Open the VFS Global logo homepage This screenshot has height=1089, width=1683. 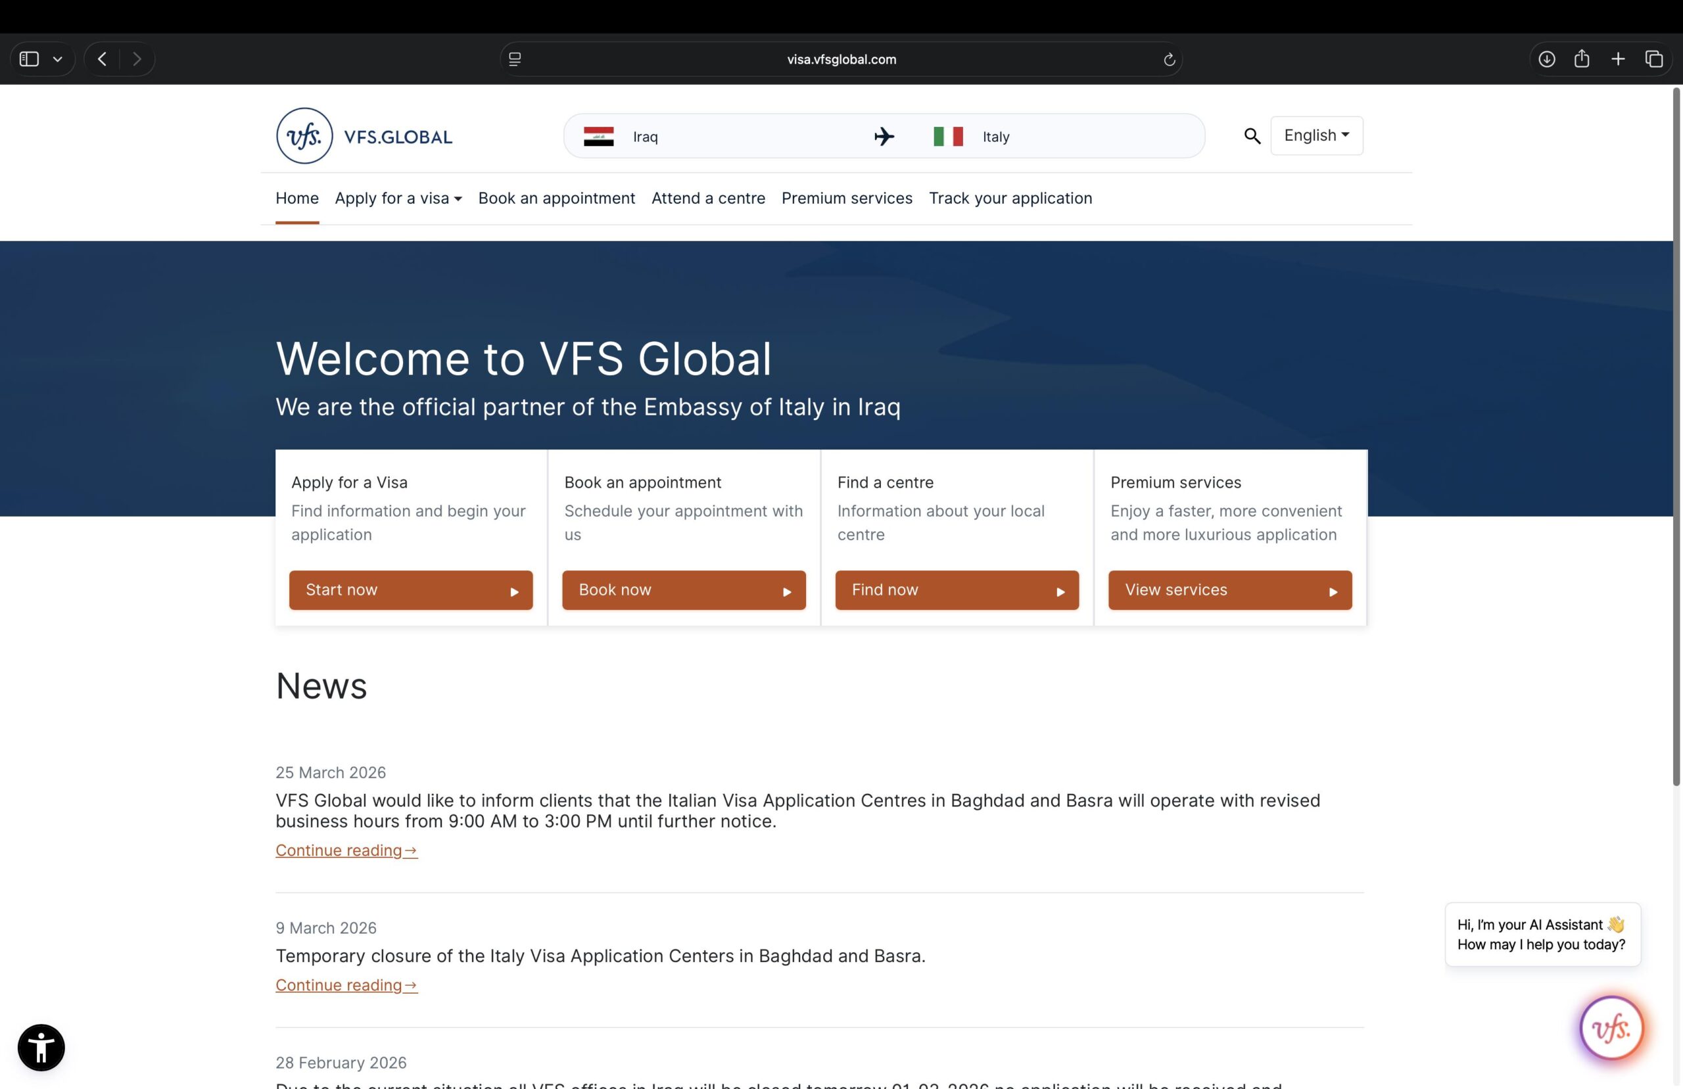click(364, 136)
